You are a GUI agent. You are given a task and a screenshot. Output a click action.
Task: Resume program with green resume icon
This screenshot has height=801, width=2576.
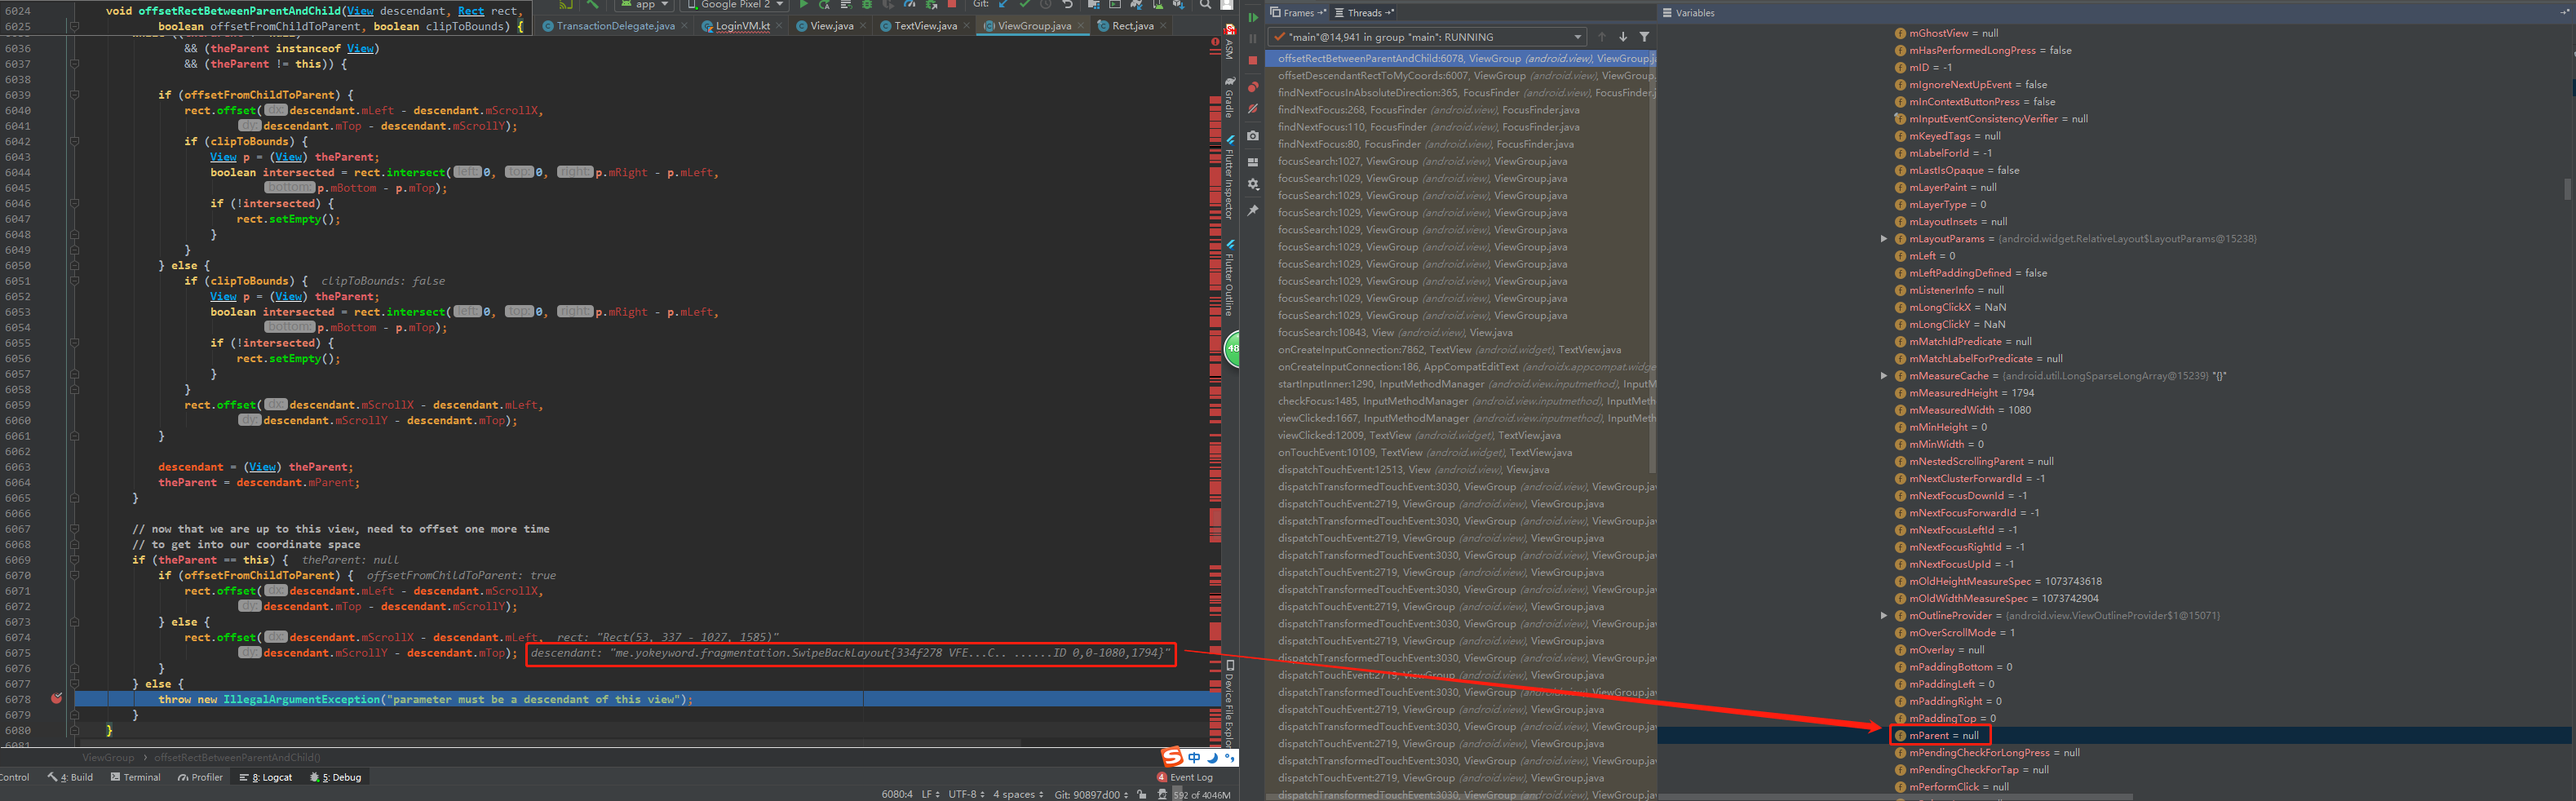tap(1254, 17)
